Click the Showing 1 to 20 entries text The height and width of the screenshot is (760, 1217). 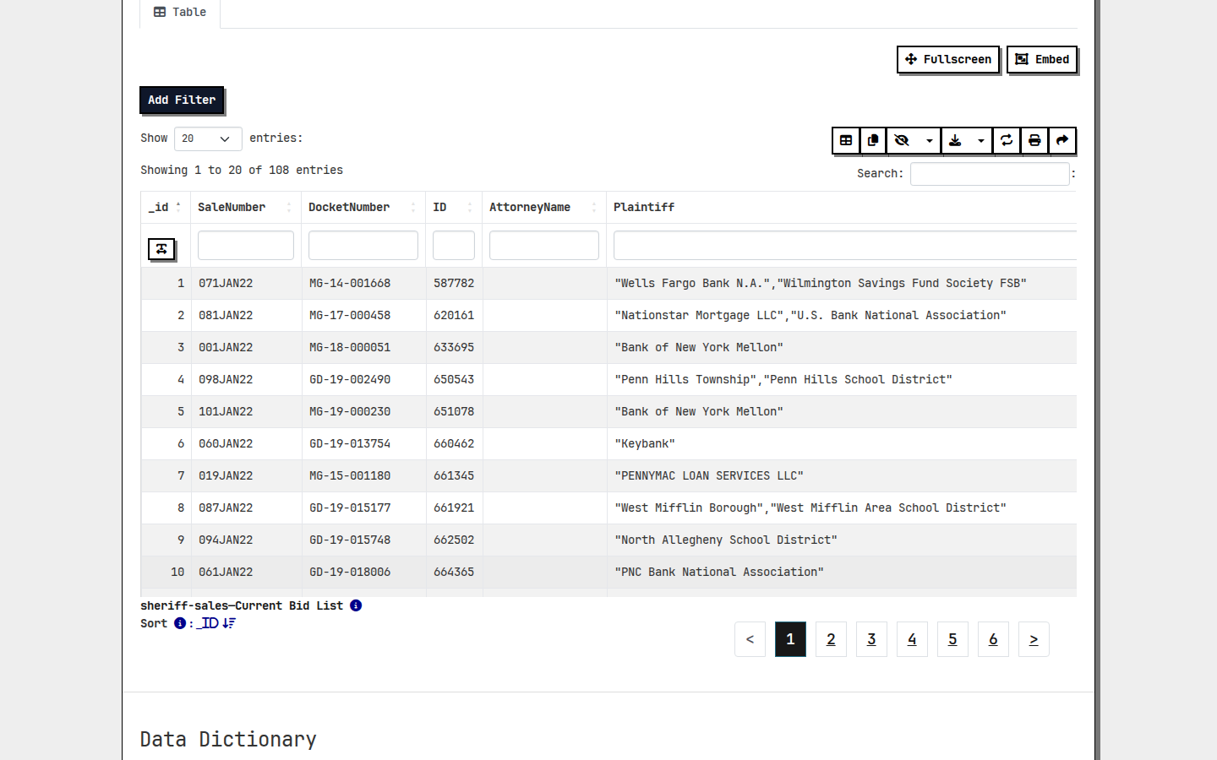click(x=242, y=171)
